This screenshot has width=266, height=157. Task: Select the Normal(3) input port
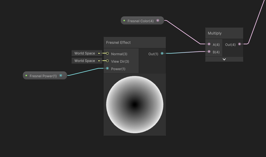click(108, 53)
